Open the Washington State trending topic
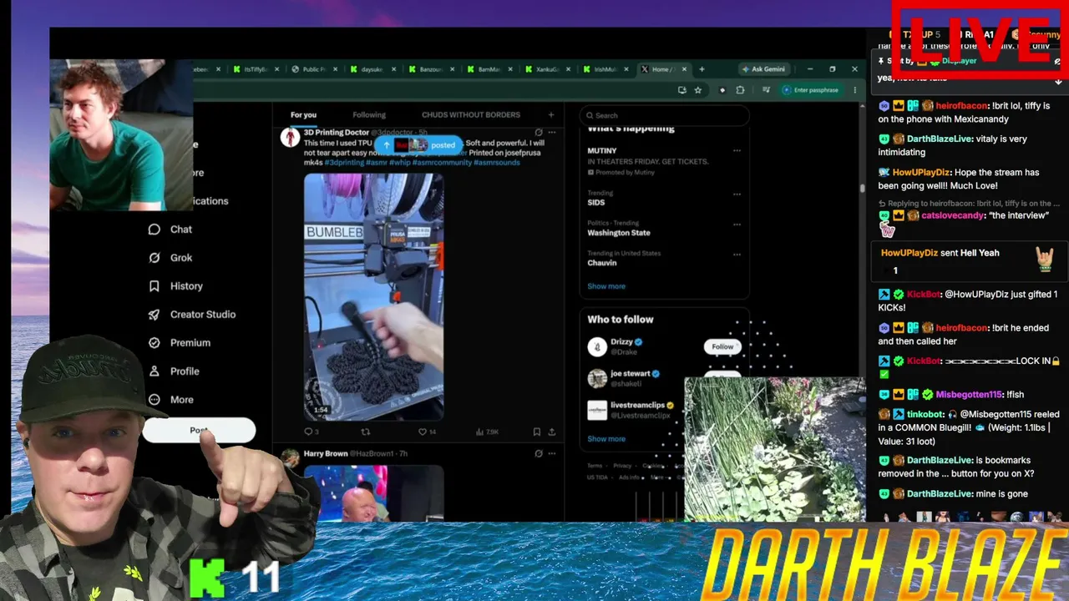The image size is (1069, 601). click(x=619, y=233)
